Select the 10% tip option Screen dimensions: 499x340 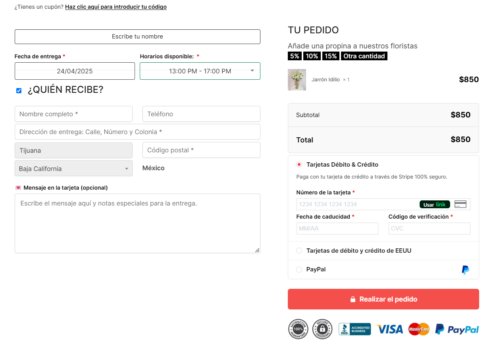point(312,56)
